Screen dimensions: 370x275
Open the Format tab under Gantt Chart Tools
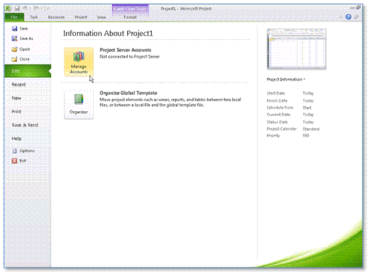pos(130,17)
